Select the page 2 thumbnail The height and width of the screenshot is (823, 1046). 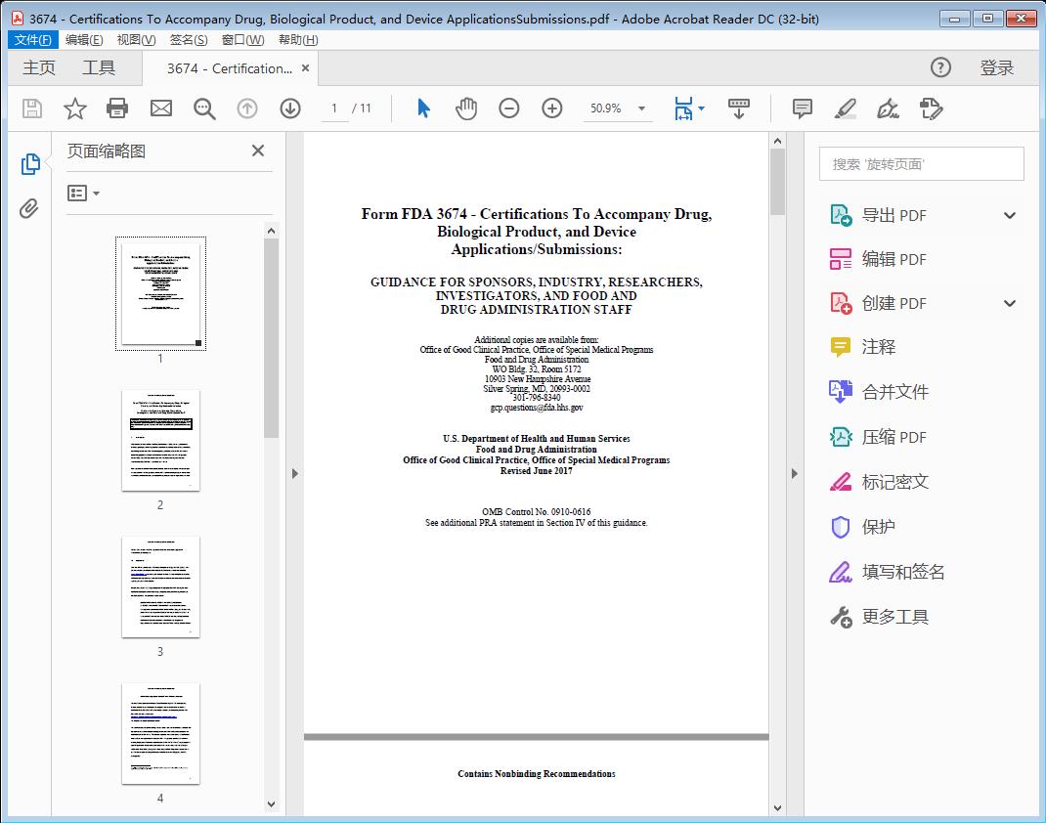[x=160, y=440]
